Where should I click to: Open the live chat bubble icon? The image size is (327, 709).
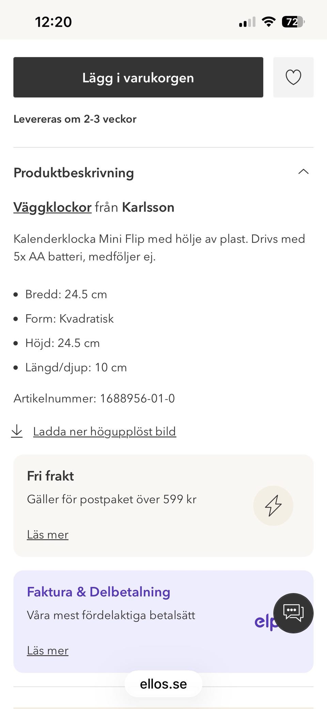coord(293,613)
